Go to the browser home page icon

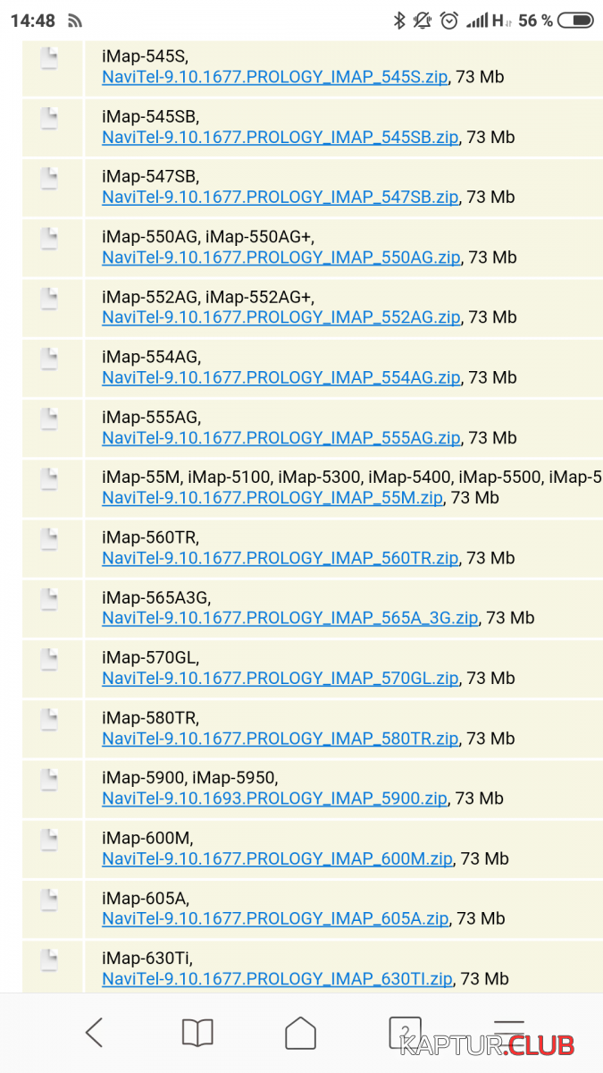(301, 1033)
